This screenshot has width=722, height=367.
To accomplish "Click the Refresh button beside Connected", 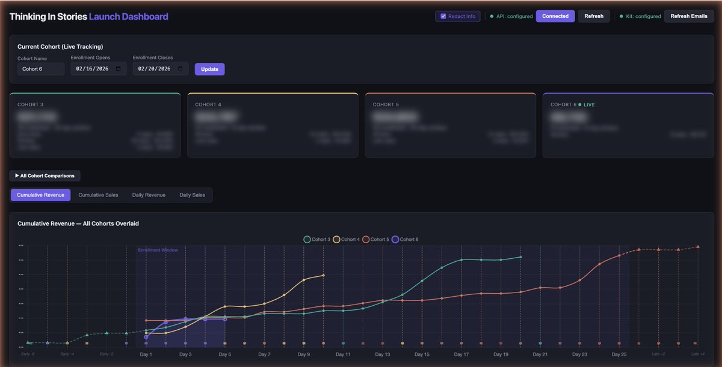I will pyautogui.click(x=594, y=16).
